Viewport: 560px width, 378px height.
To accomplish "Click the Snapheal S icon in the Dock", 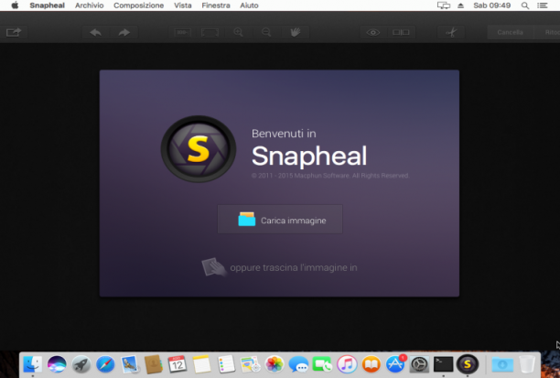I will pyautogui.click(x=468, y=364).
